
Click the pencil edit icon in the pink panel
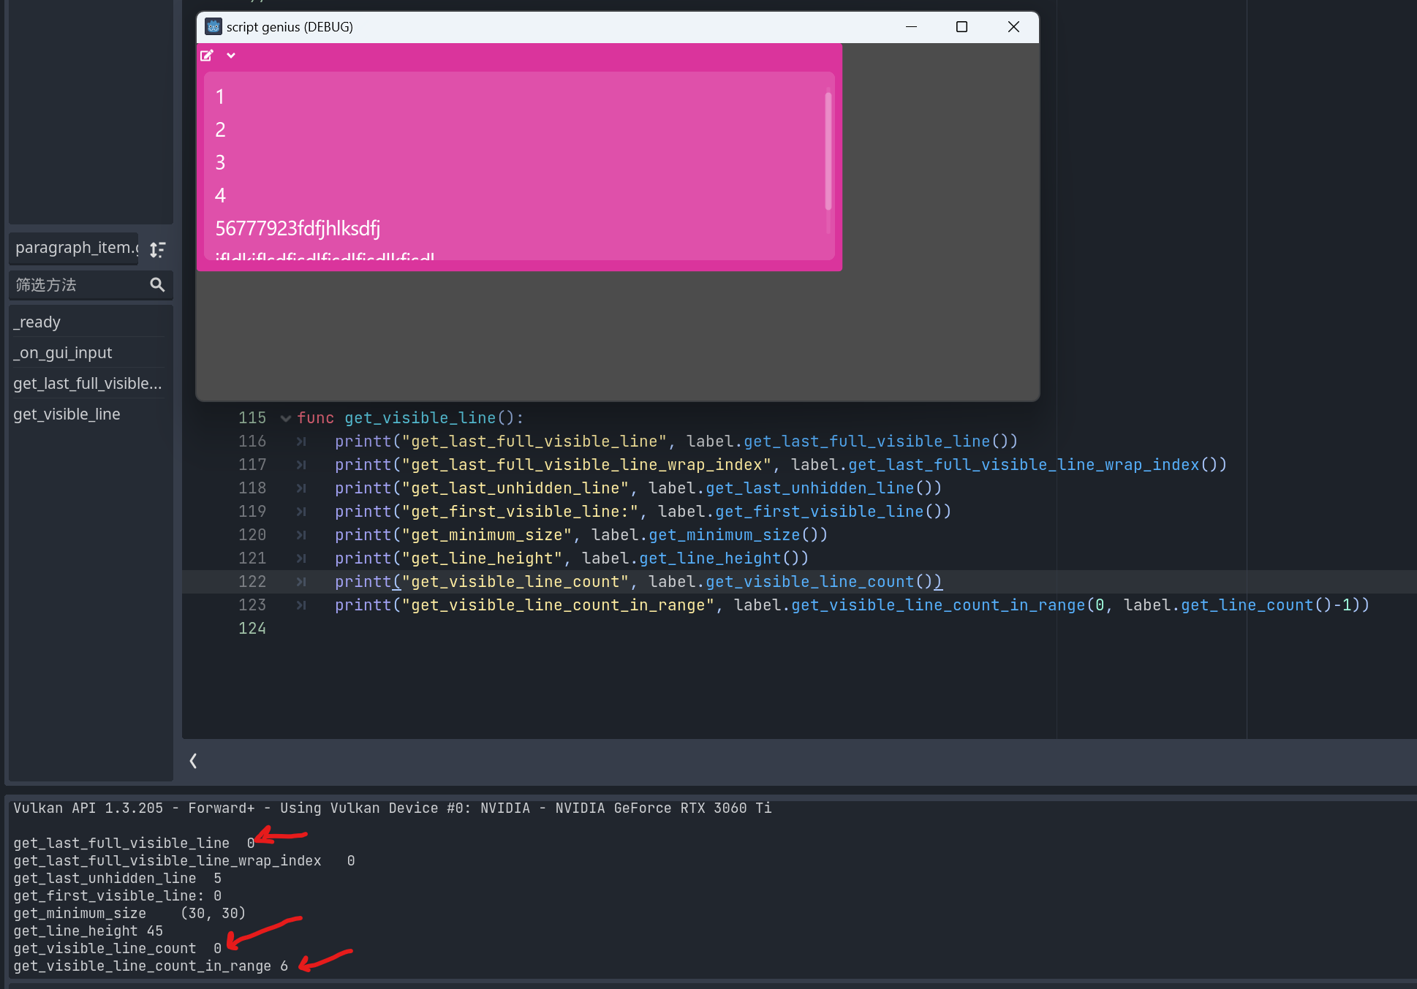(206, 56)
